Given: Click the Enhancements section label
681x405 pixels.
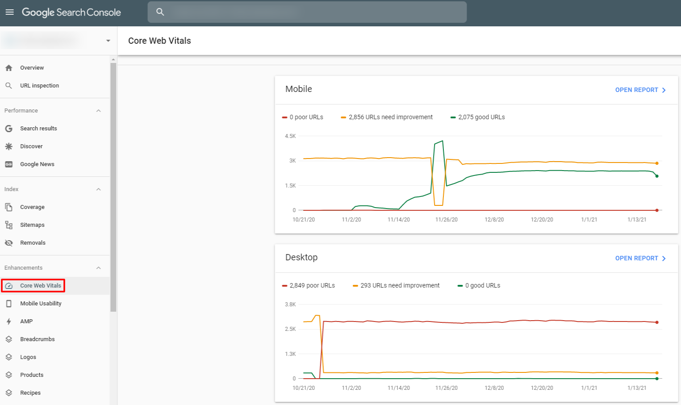Looking at the screenshot, I should click(x=23, y=268).
